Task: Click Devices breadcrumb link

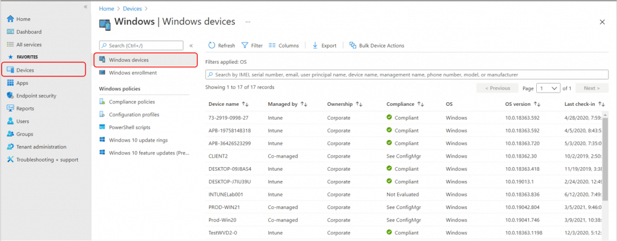Action: (x=133, y=8)
